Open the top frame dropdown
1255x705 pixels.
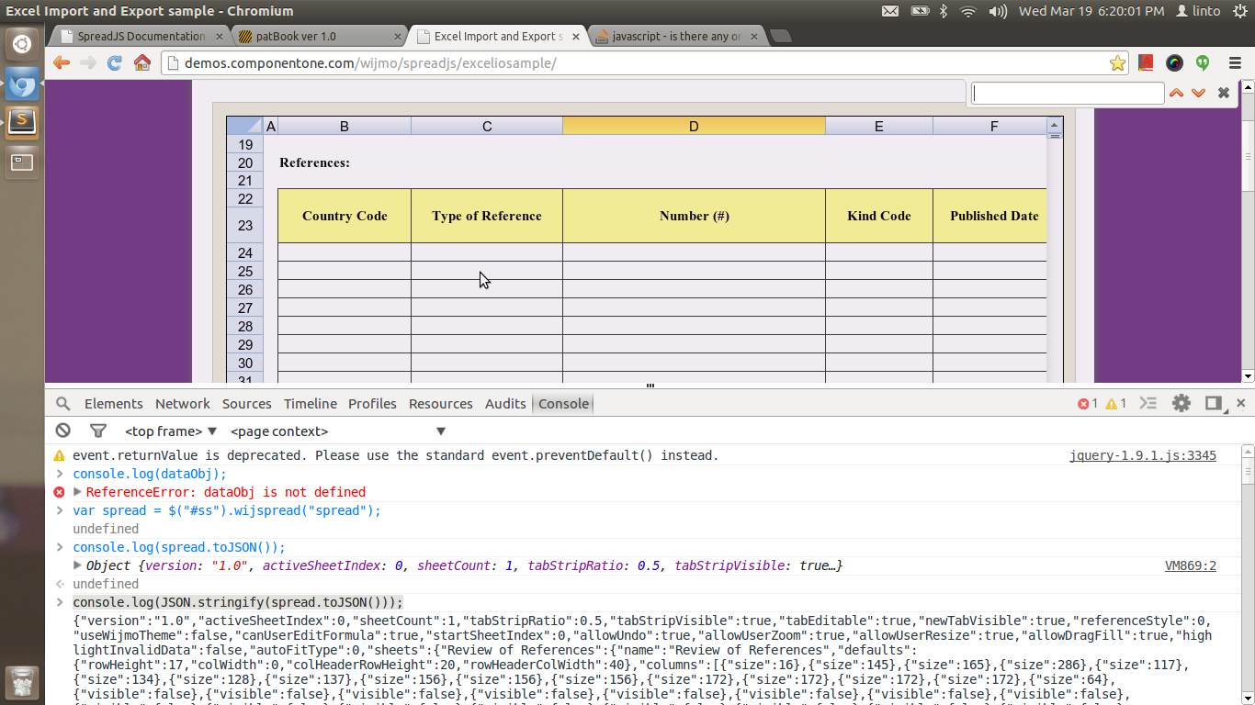[170, 431]
